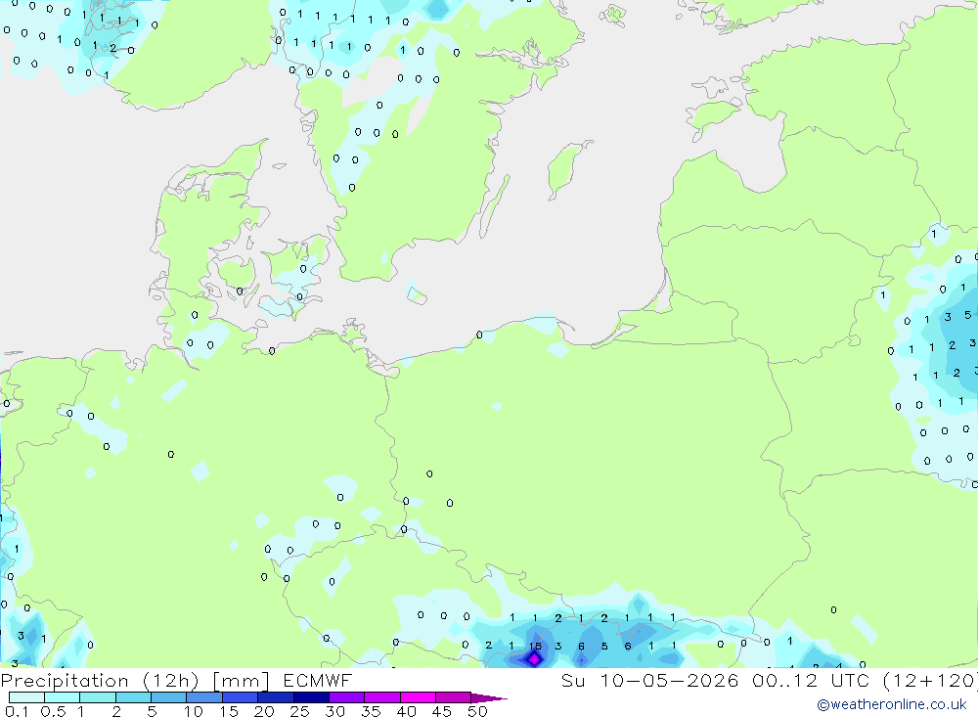Click the legend scale label 25

click(300, 711)
